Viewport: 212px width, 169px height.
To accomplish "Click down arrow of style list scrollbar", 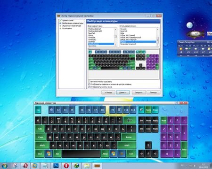I will point(157,45).
